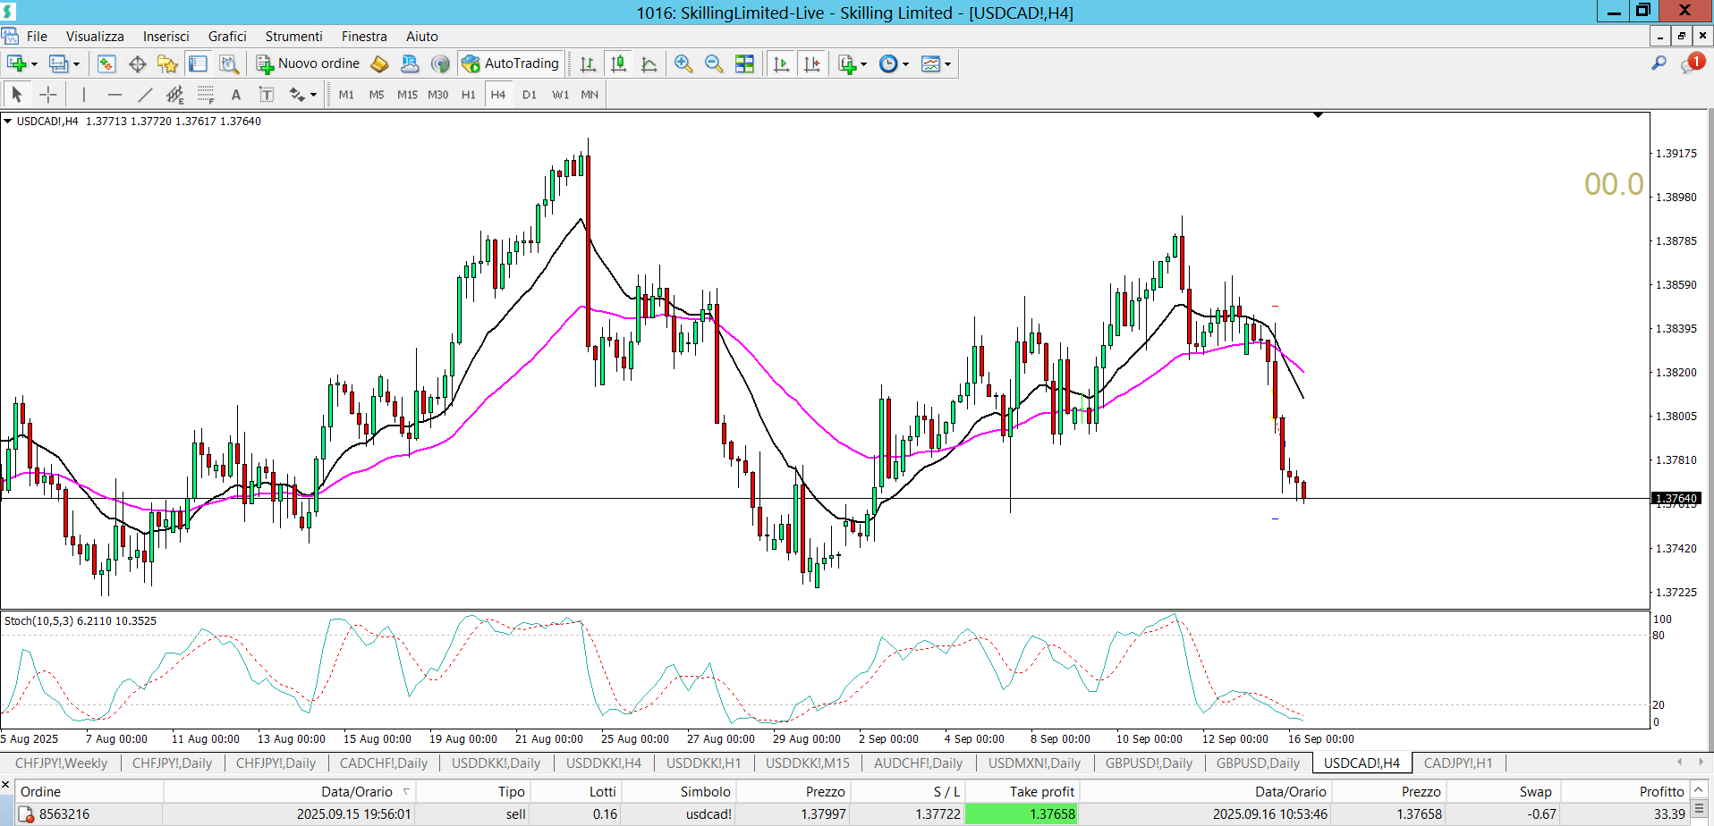Click Nuovo ordine button
Screen dimensions: 1714x826
pos(309,63)
